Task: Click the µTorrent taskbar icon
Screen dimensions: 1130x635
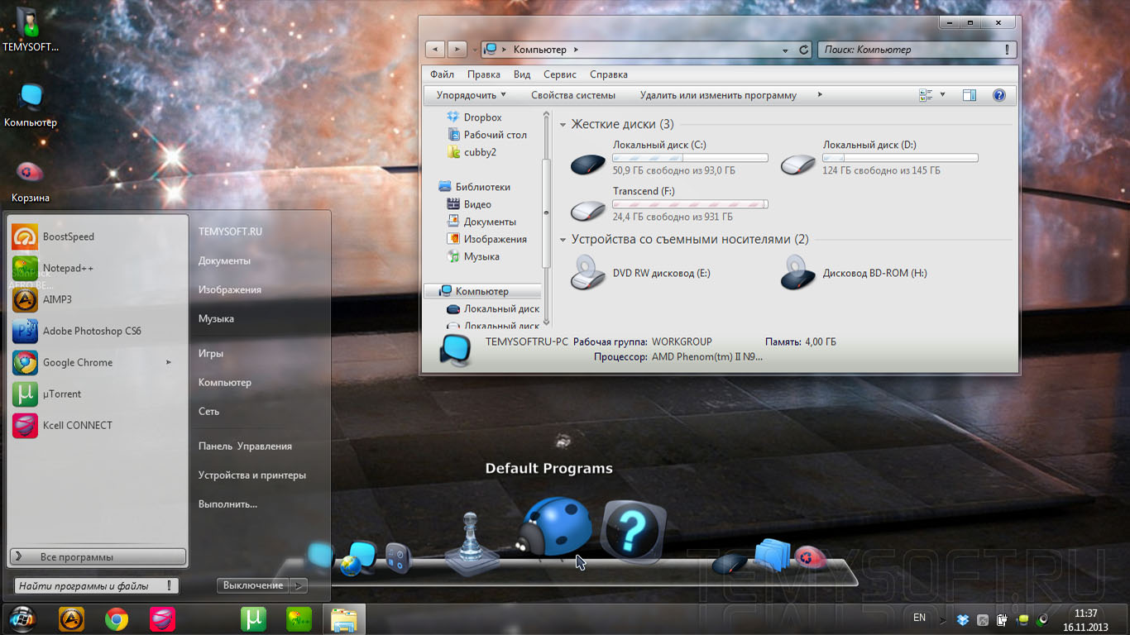Action: coord(253,619)
